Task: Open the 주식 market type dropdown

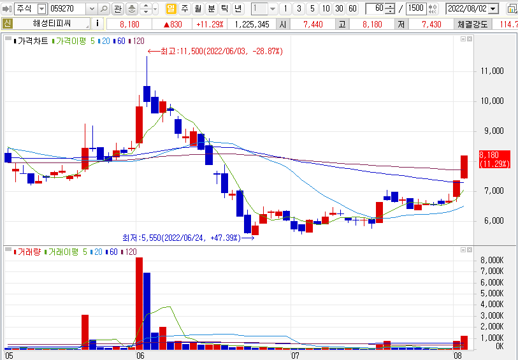Action: [x=41, y=8]
